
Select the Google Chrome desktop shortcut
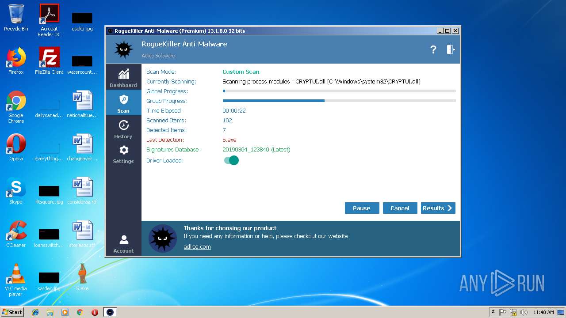[x=16, y=107]
